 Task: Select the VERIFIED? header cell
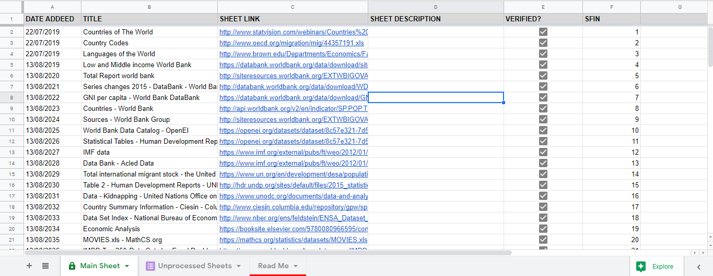click(x=543, y=19)
